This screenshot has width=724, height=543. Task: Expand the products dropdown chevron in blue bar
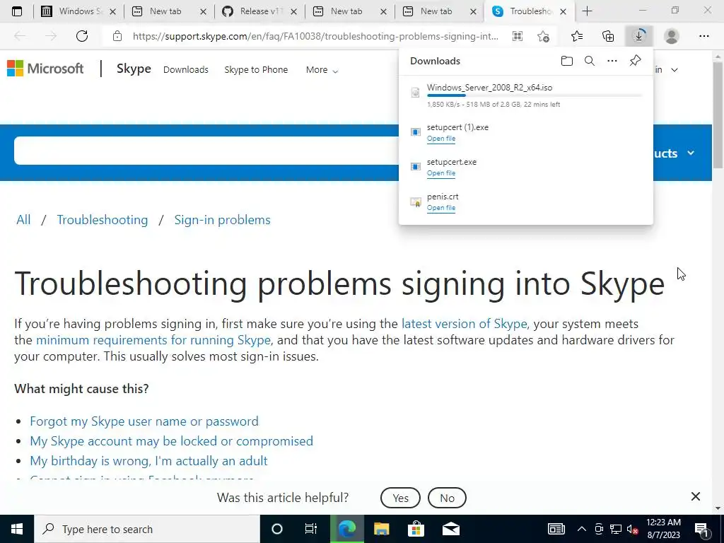[691, 153]
